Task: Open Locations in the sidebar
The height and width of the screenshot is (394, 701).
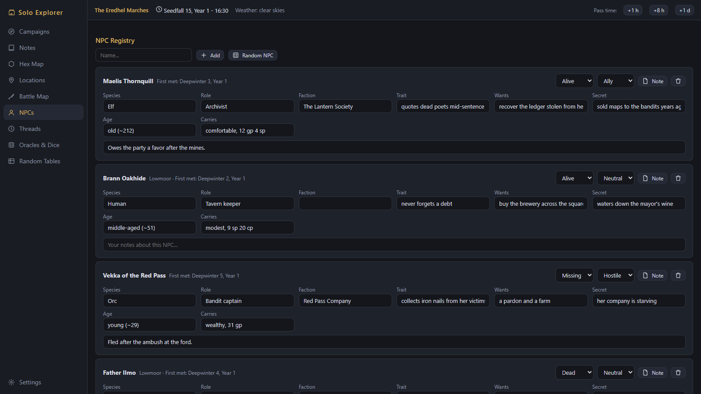Action: pos(43,80)
